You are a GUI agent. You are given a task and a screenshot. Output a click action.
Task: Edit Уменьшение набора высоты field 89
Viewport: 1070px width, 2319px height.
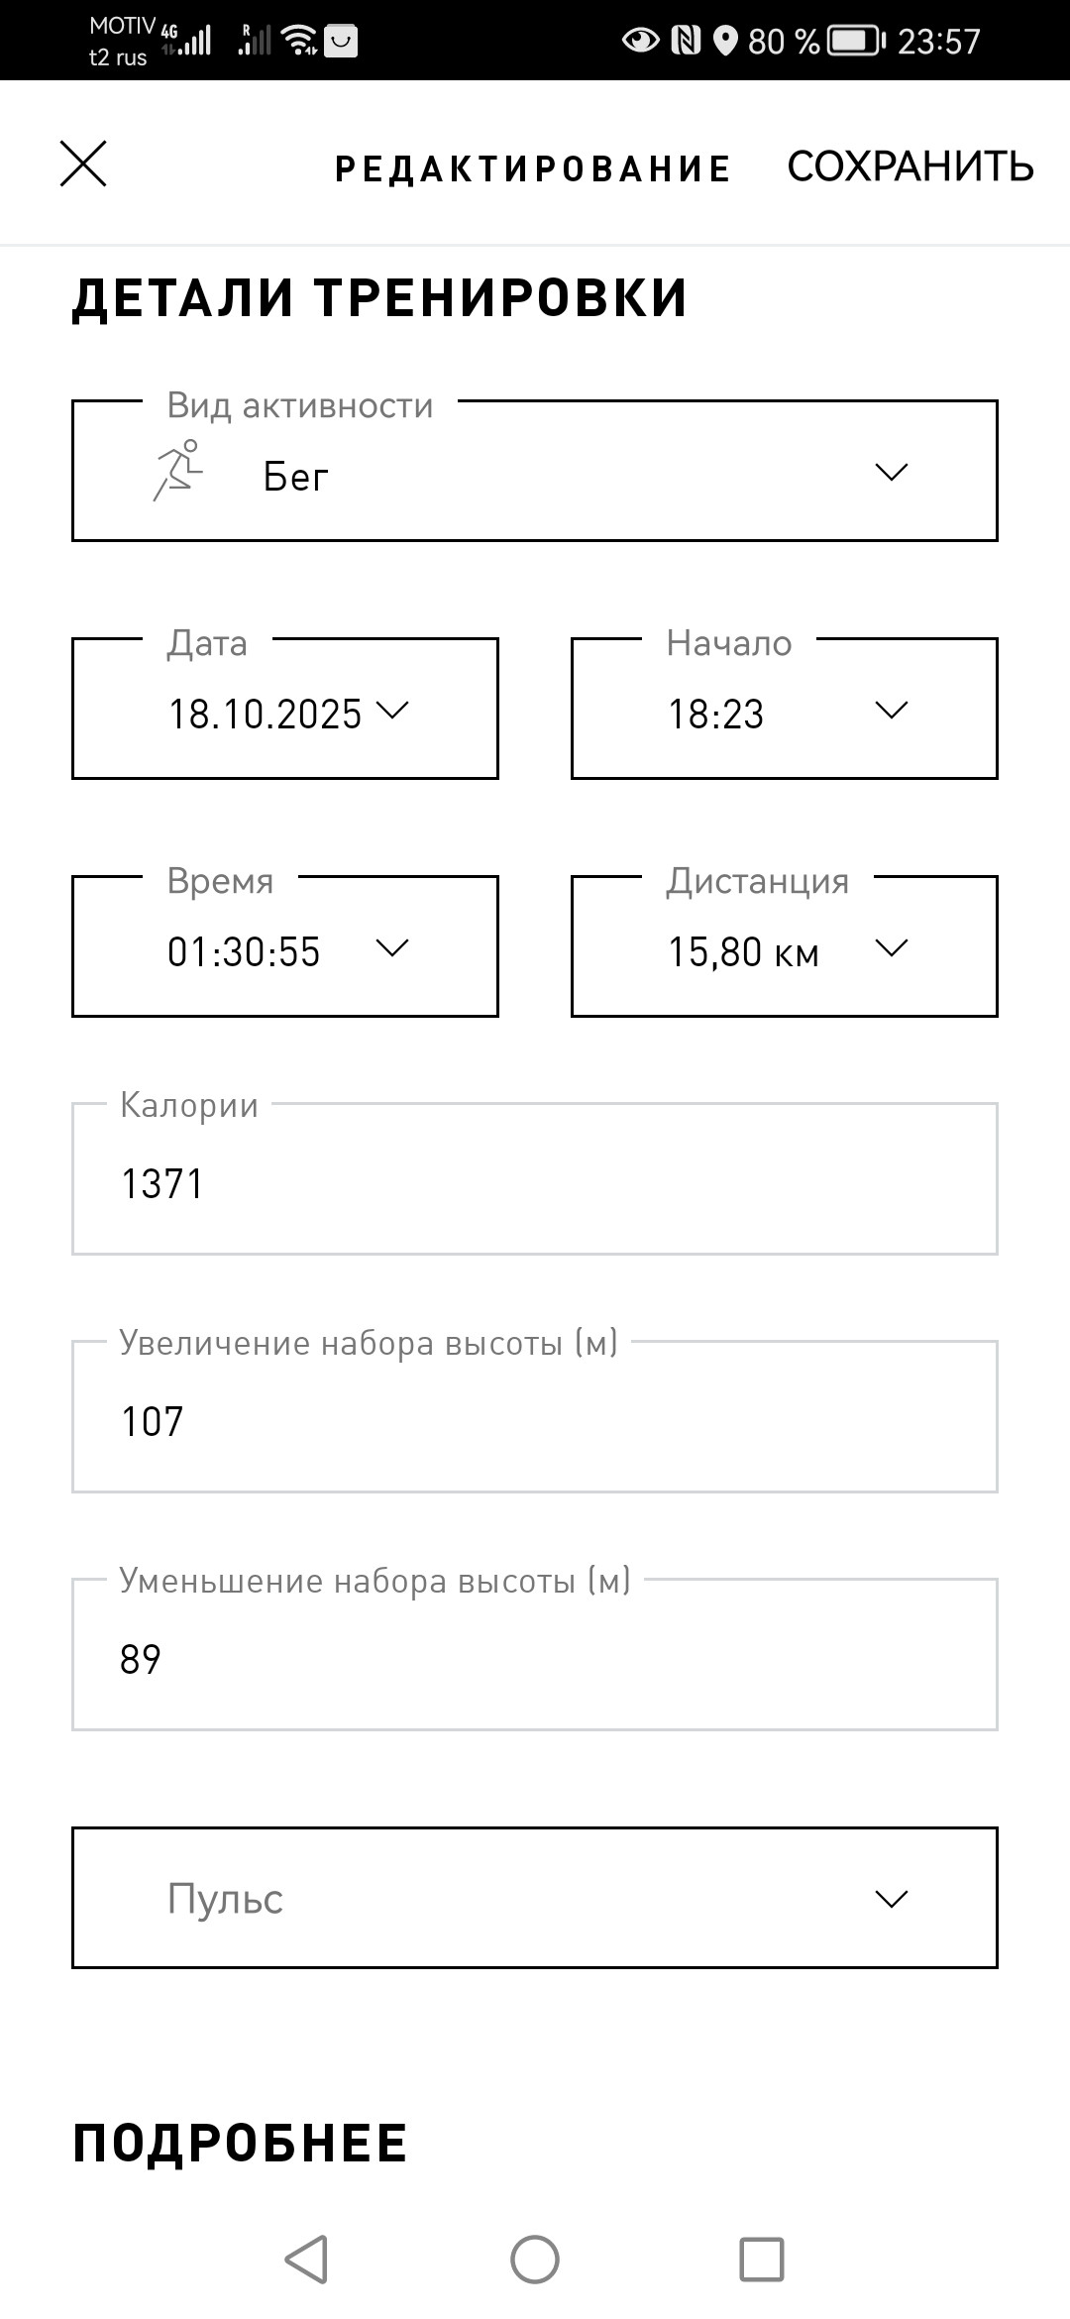tap(535, 1655)
